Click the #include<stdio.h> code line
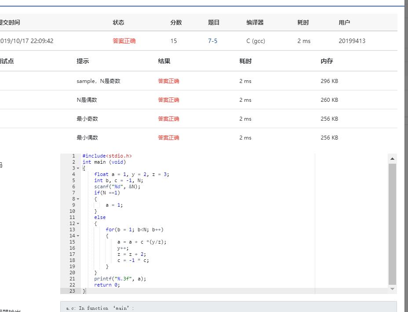The height and width of the screenshot is (312, 408). point(107,156)
